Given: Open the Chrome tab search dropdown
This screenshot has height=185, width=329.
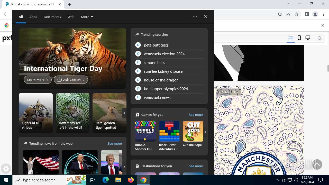Looking at the screenshot, I should (x=288, y=4).
